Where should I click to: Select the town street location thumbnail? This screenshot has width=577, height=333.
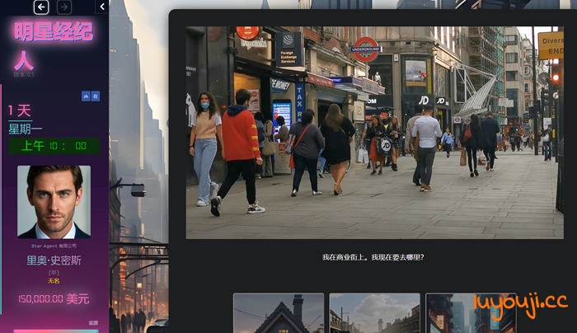pos(374,313)
